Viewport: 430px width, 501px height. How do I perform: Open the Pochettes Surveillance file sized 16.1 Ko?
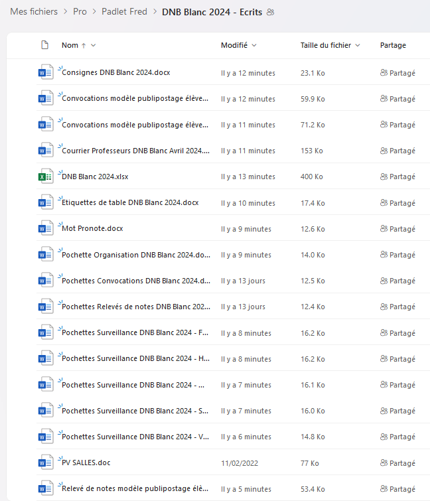click(x=133, y=385)
